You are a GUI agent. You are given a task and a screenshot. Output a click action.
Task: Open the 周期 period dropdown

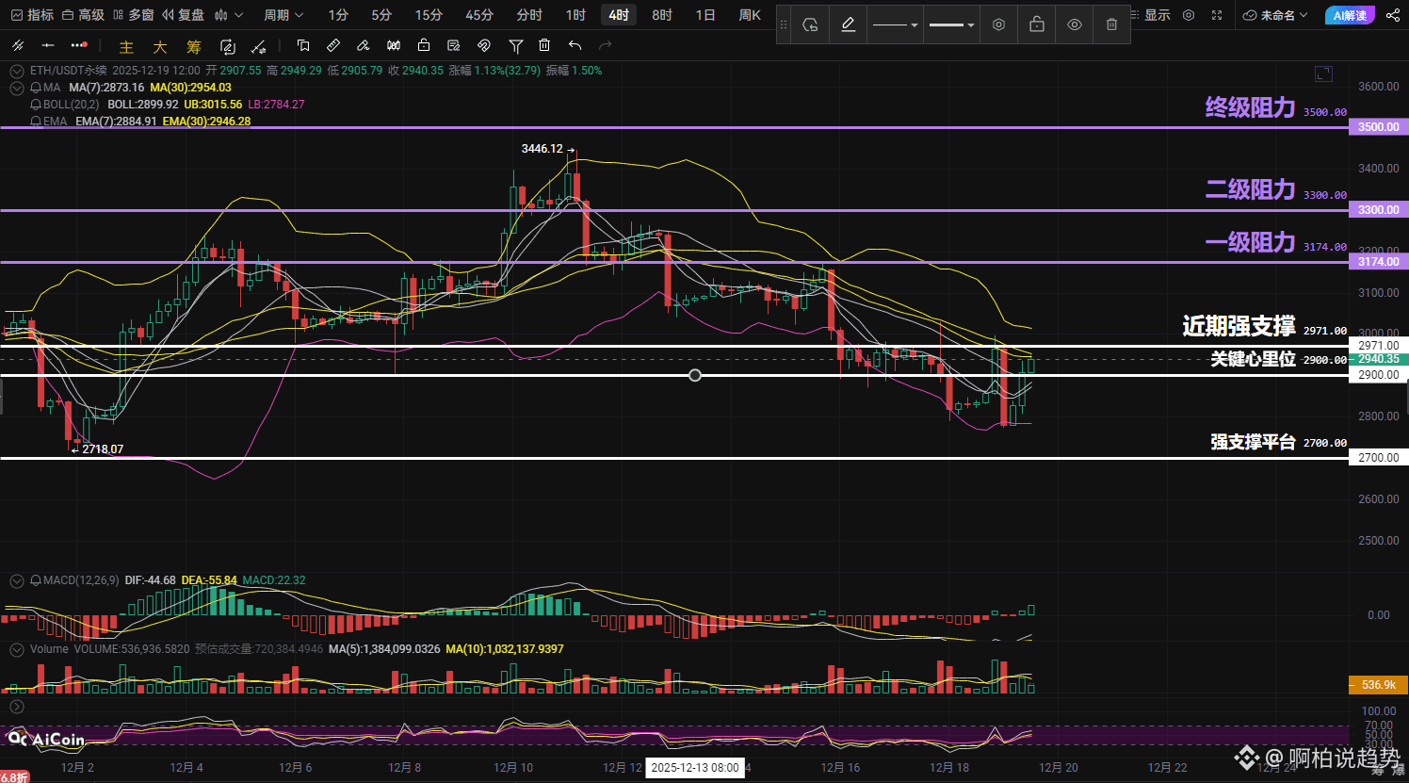283,15
